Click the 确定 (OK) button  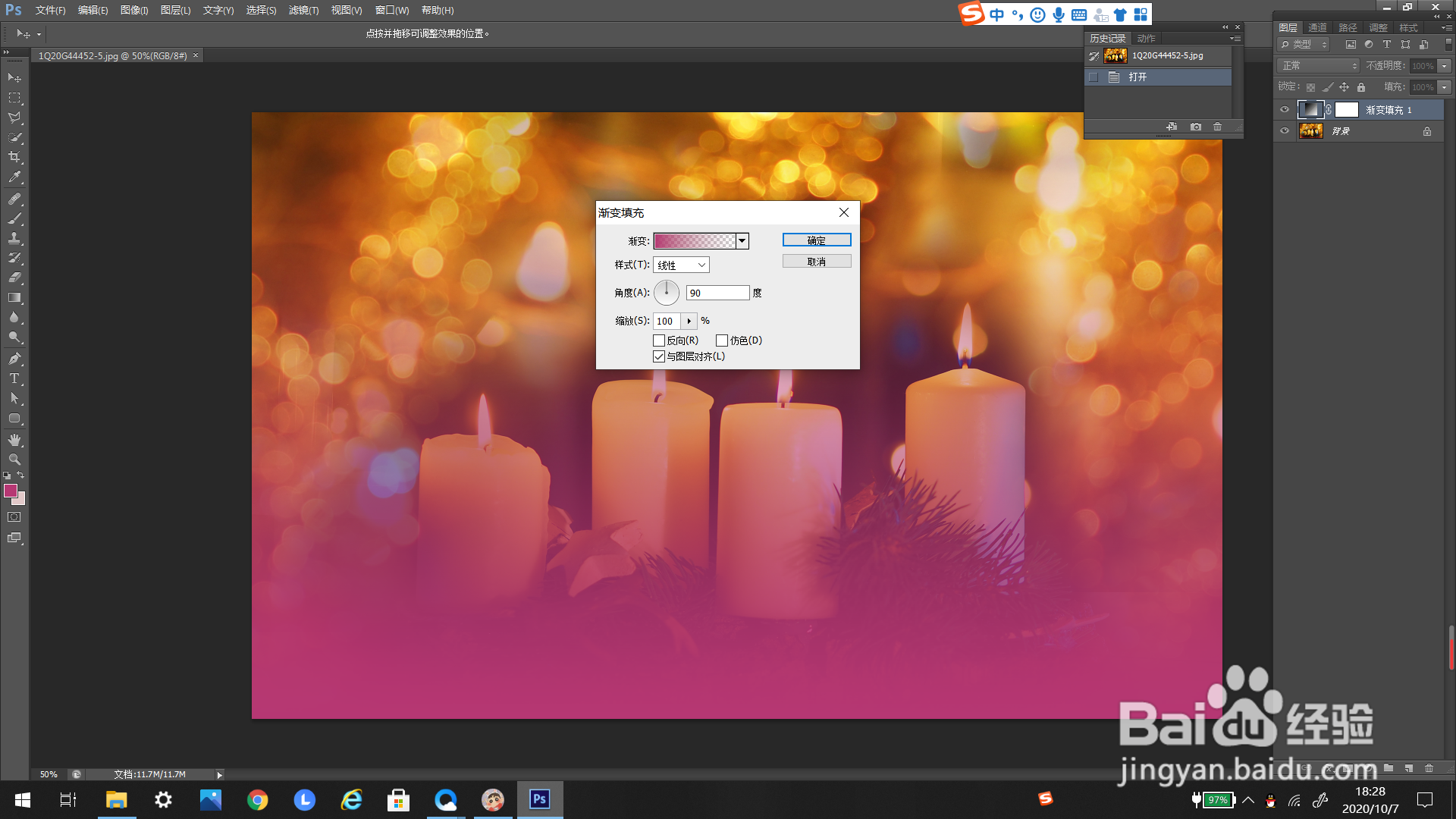[816, 240]
